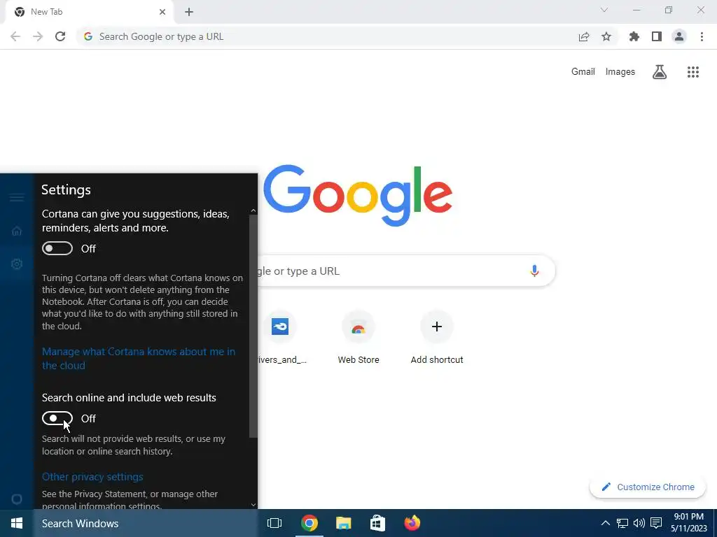Click the Cortana circle icon in sidebar

point(17,499)
